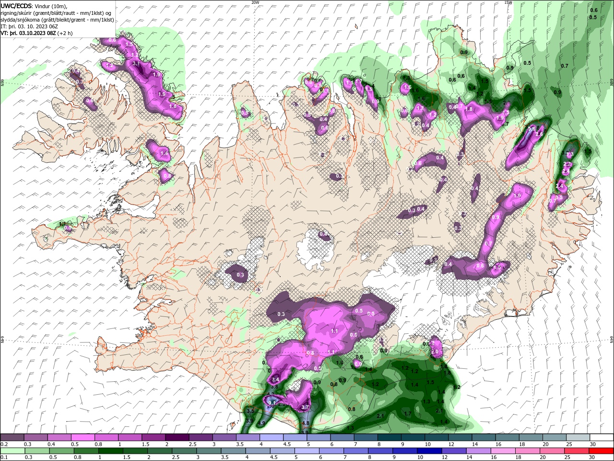Image resolution: width=614 pixels, height=461 pixels.
Task: Click the 3.7 value on the south coast
Action: [x=305, y=408]
